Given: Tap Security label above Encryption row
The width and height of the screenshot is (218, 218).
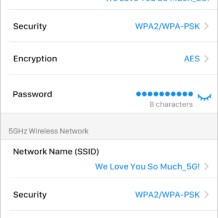Looking at the screenshot, I should click(30, 26).
